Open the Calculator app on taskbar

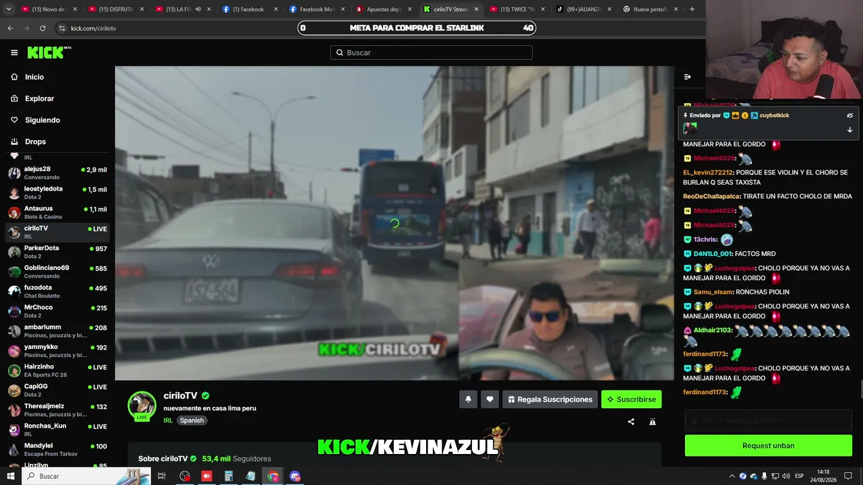[229, 476]
